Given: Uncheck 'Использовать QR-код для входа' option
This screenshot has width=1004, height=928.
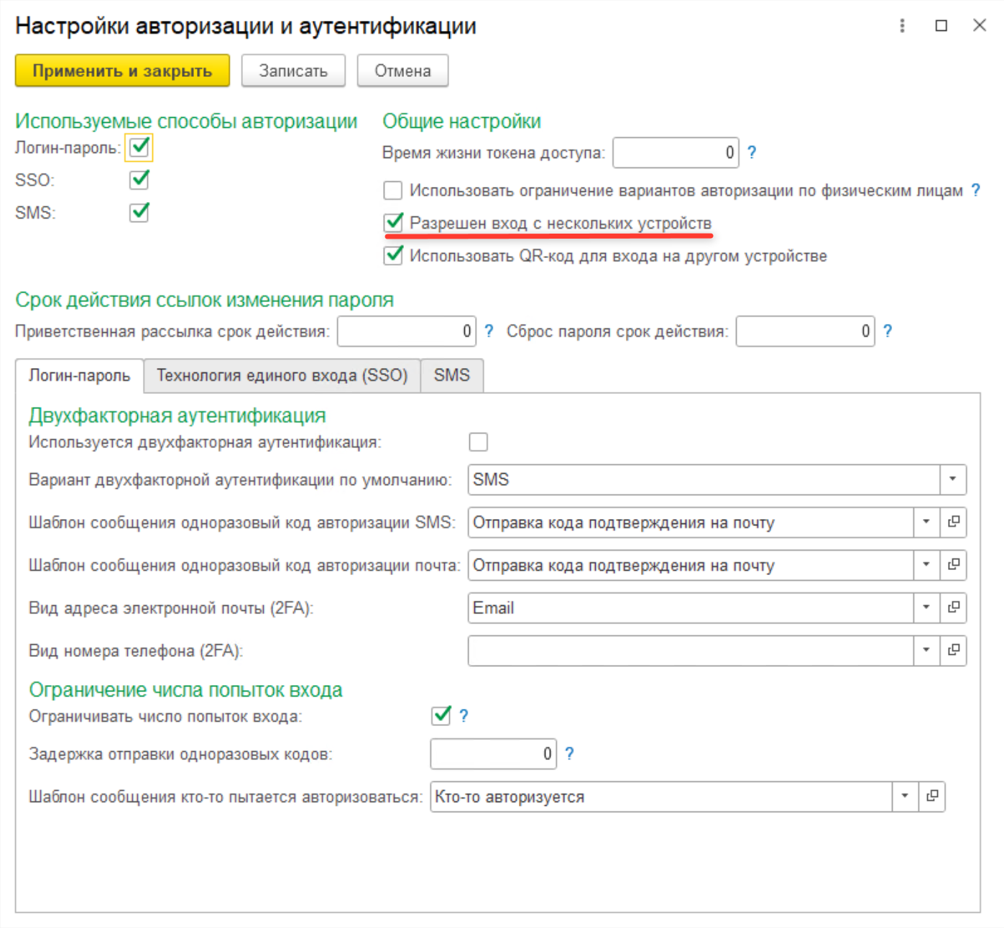Looking at the screenshot, I should tap(393, 256).
